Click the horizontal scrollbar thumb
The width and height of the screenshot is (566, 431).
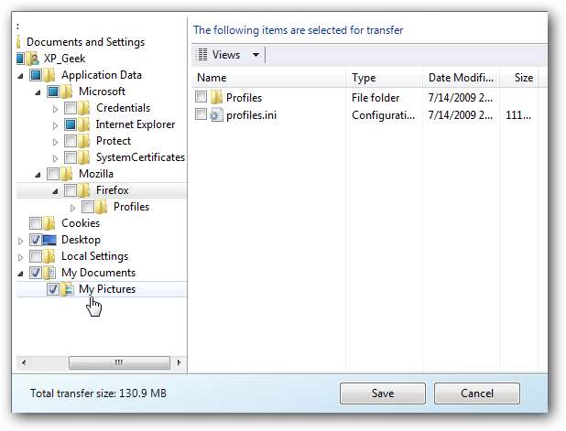pyautogui.click(x=119, y=362)
